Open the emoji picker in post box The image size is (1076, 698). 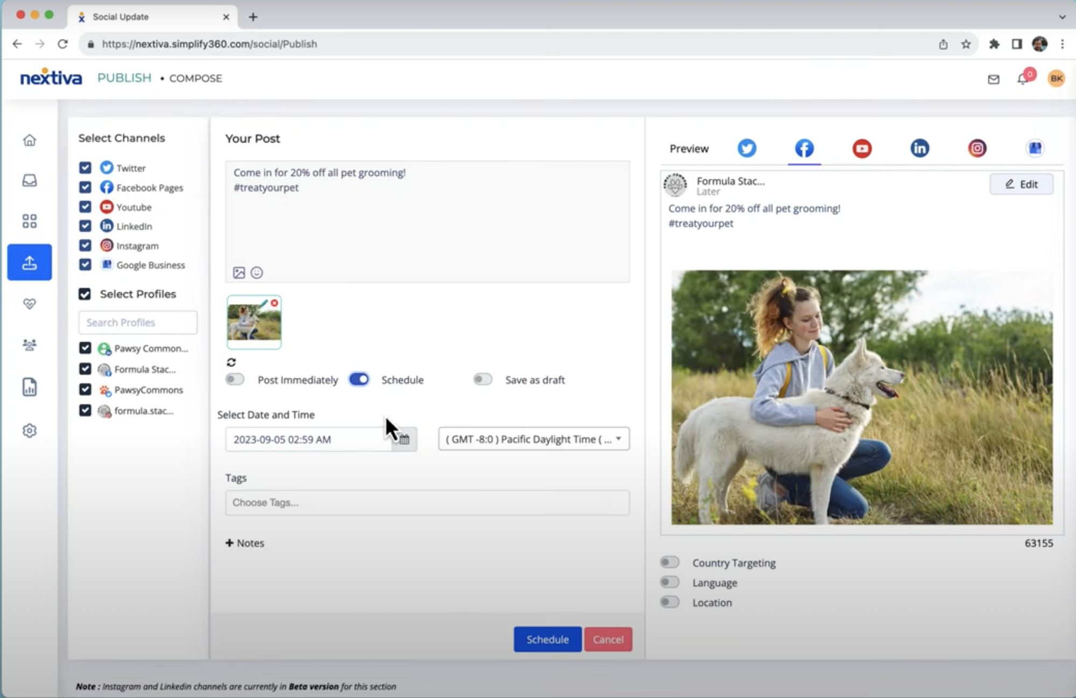tap(257, 273)
